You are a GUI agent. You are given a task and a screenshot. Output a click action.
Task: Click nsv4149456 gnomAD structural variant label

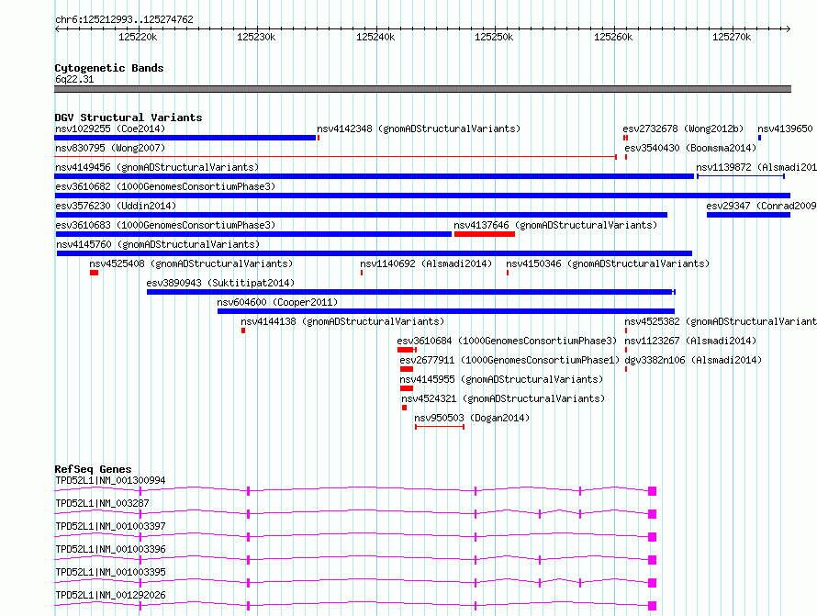(x=157, y=167)
